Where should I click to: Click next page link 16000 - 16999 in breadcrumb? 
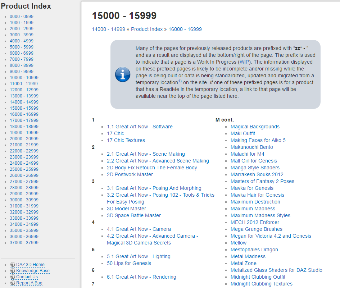(x=185, y=29)
